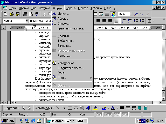Run spelling check ABC icon

point(37,14)
